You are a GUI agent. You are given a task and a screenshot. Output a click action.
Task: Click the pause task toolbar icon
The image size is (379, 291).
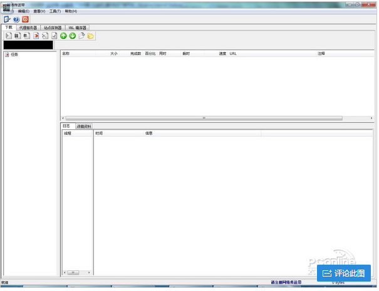[17, 36]
